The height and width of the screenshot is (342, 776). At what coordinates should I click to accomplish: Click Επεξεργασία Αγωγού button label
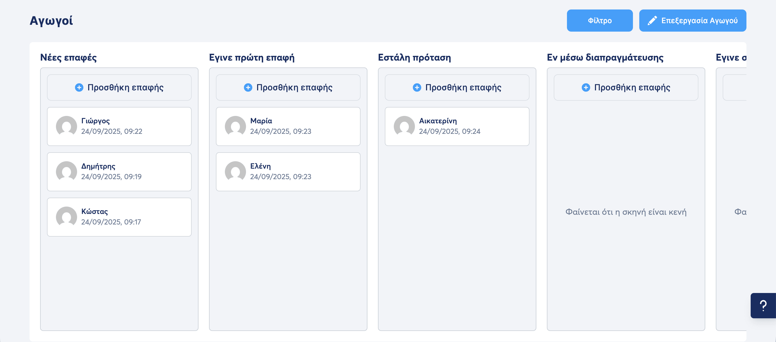699,21
